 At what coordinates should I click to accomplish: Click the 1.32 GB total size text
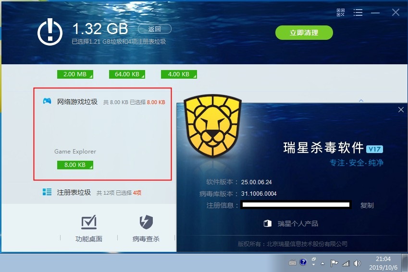(x=100, y=28)
